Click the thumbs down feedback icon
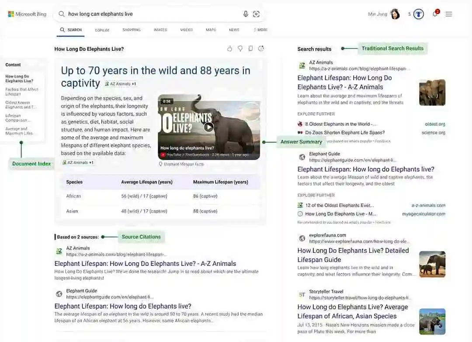The height and width of the screenshot is (342, 472). point(240,49)
